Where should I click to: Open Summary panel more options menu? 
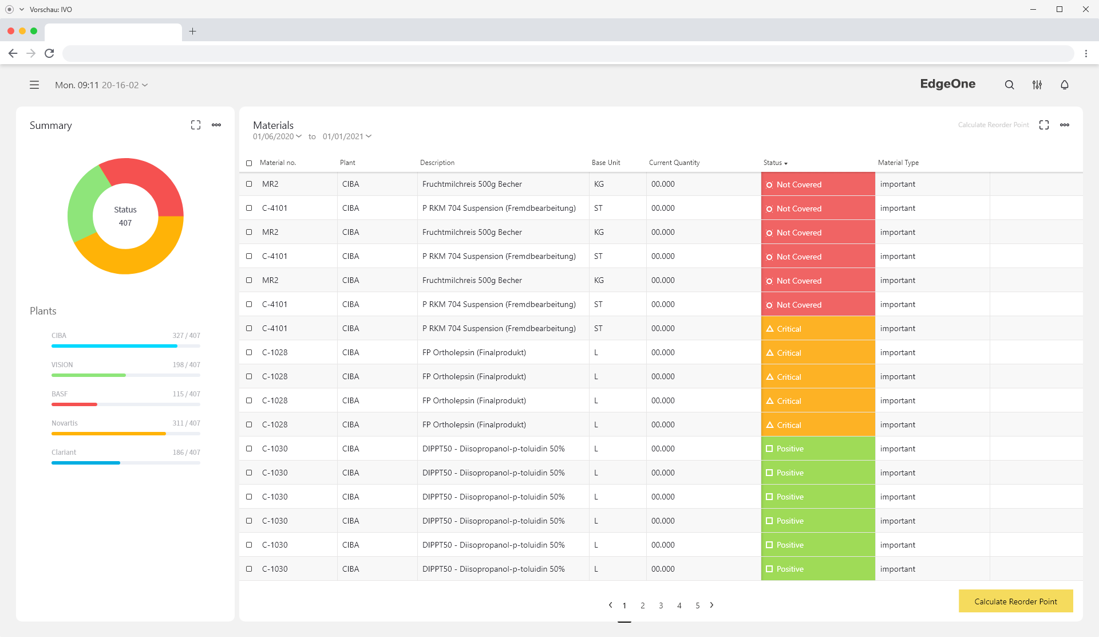click(x=216, y=125)
